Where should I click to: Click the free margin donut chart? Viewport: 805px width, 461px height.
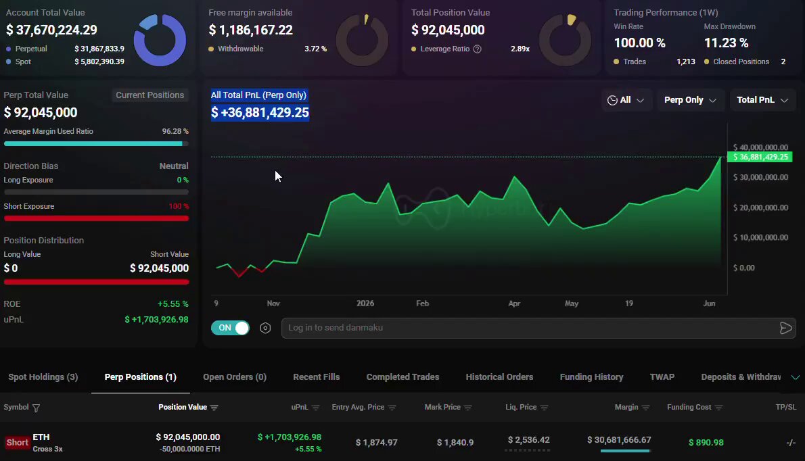(362, 40)
